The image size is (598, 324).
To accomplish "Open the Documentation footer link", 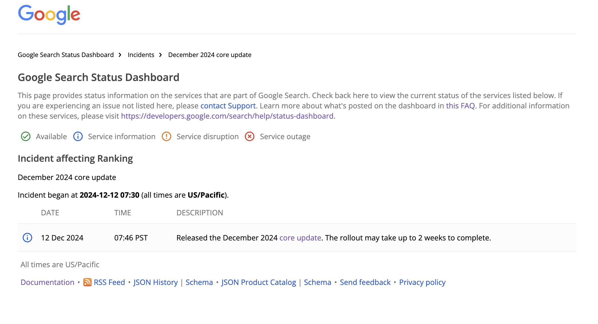I will click(47, 282).
